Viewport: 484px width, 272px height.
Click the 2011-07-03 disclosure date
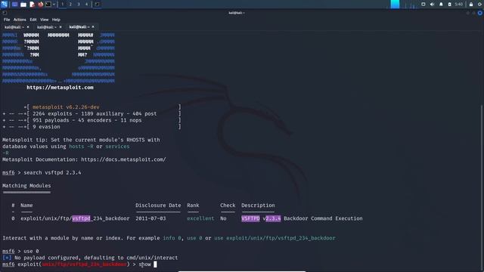pyautogui.click(x=150, y=218)
